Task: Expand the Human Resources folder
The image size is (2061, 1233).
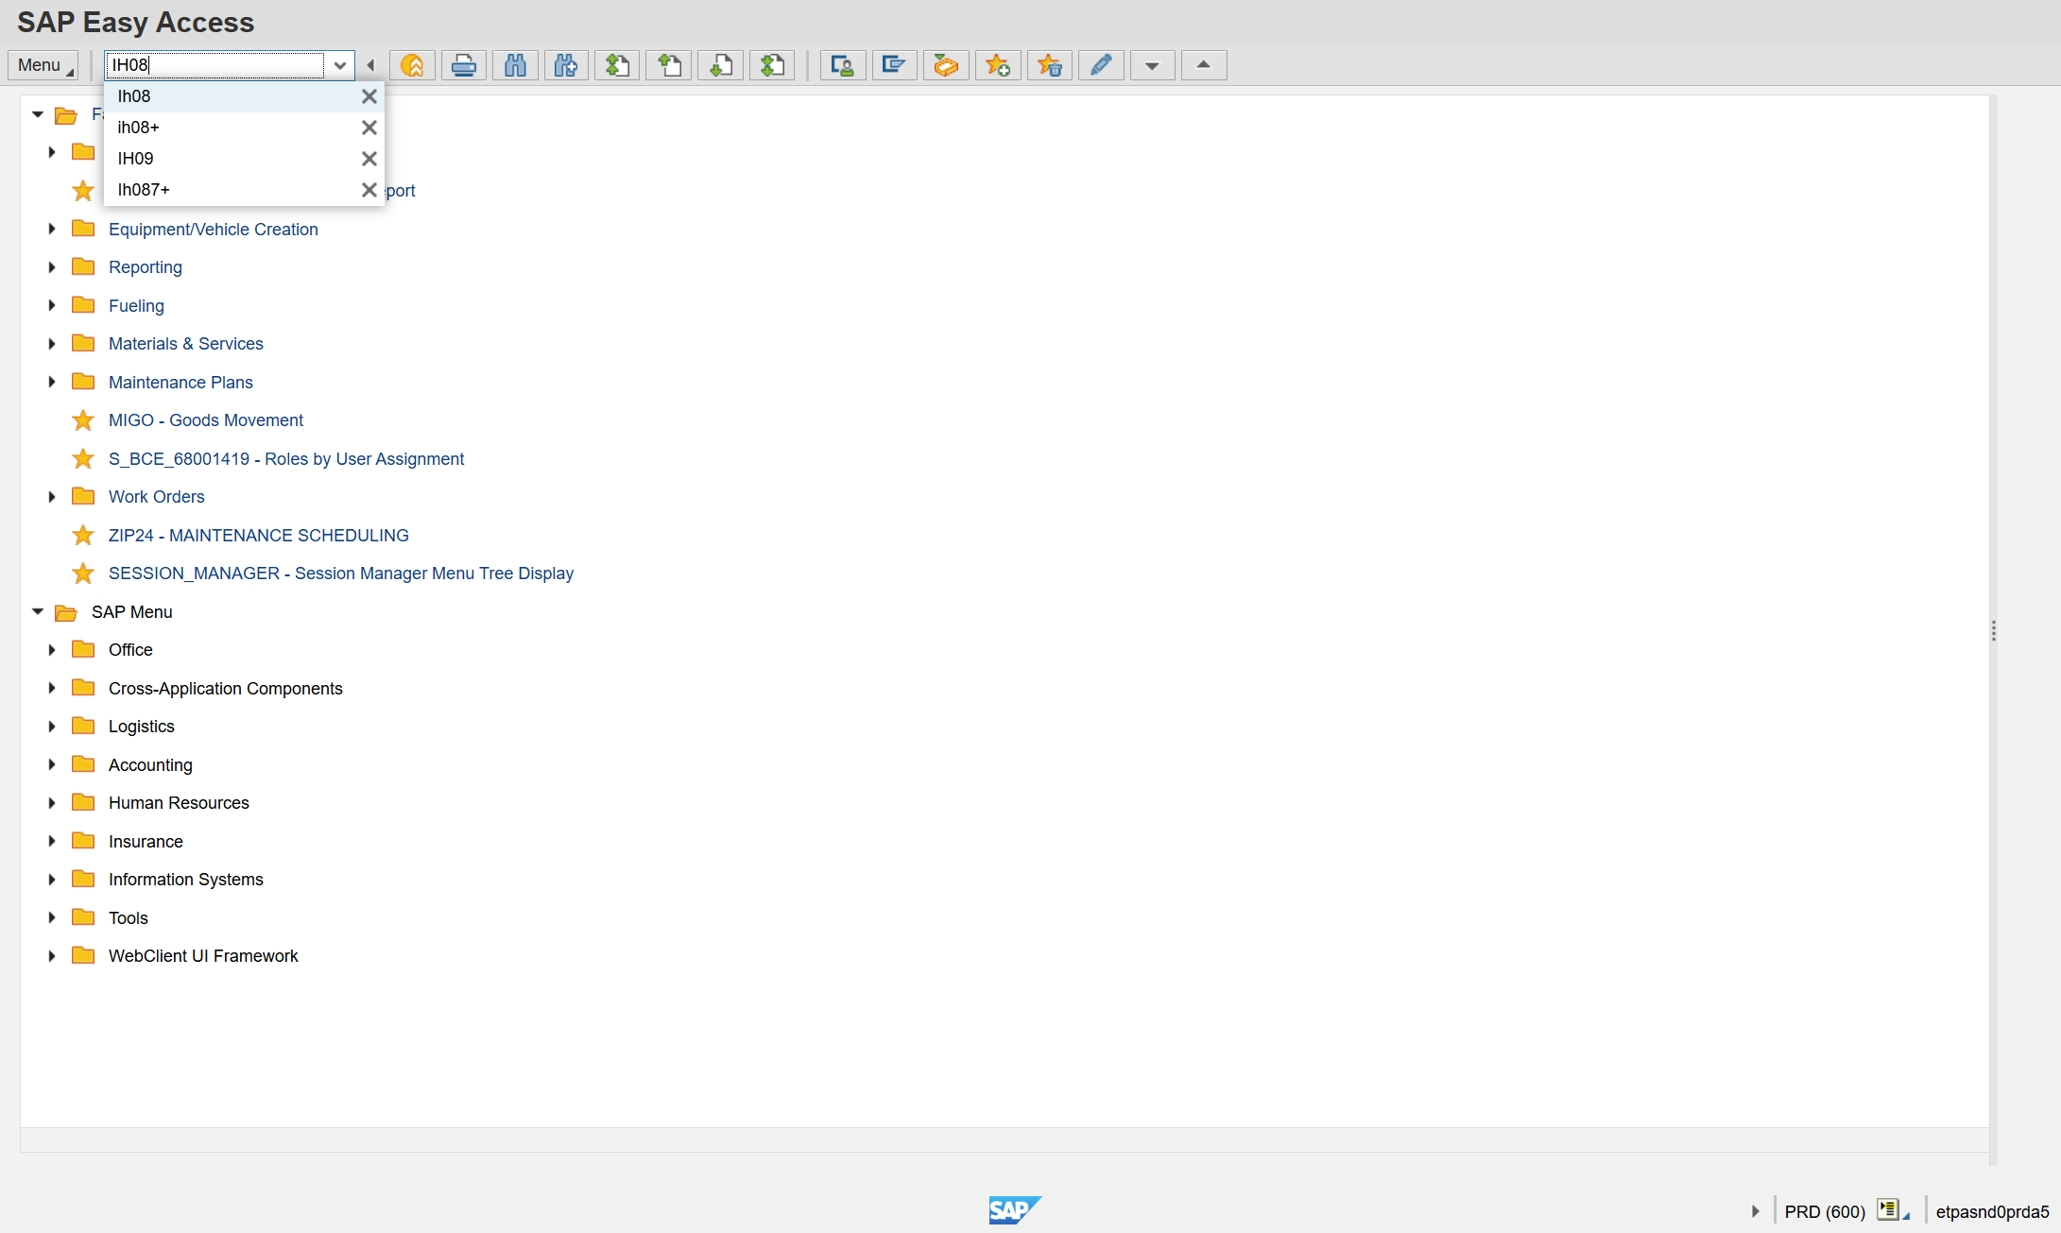Action: pyautogui.click(x=52, y=803)
